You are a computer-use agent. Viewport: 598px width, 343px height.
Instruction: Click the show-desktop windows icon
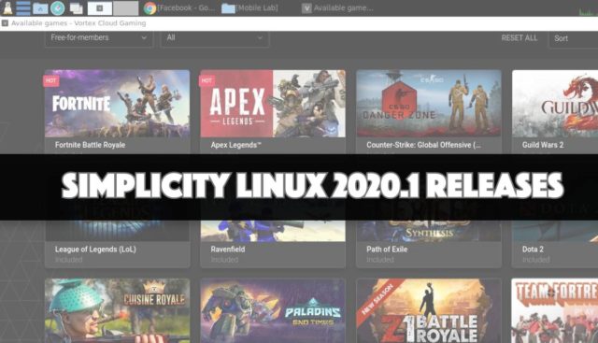(x=76, y=8)
